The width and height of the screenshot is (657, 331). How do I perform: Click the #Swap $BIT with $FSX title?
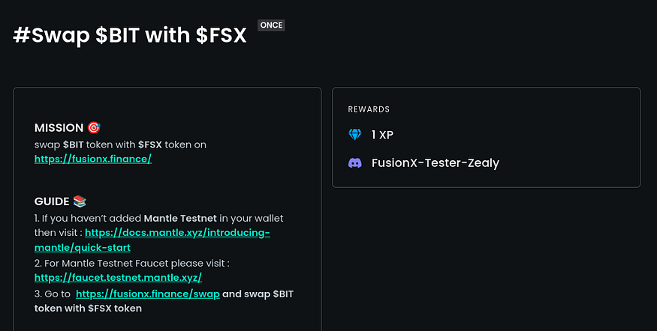pyautogui.click(x=130, y=34)
